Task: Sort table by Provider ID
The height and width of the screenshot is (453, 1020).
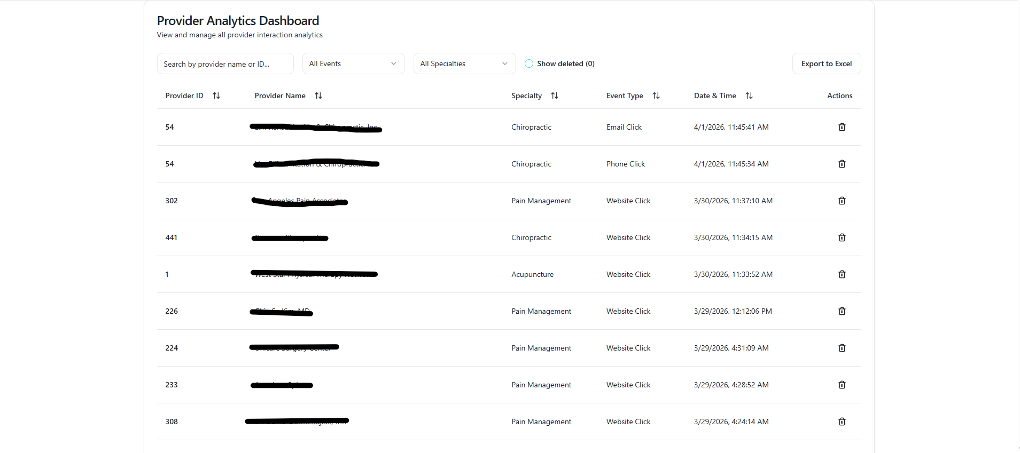Action: tap(216, 96)
